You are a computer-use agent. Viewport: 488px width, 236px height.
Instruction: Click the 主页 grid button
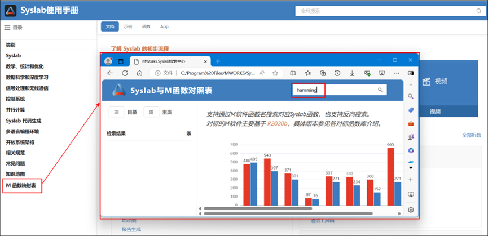151,112
